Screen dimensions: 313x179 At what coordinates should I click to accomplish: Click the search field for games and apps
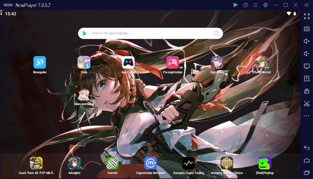click(150, 33)
